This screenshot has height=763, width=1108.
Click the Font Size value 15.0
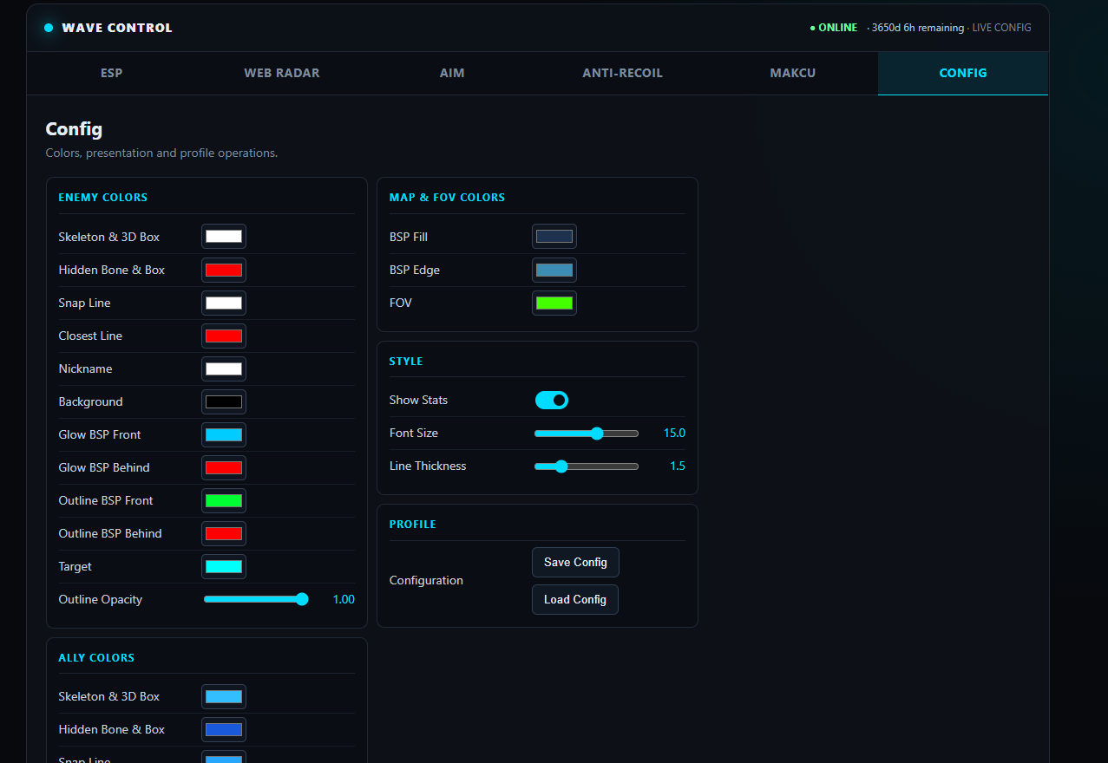pyautogui.click(x=674, y=433)
